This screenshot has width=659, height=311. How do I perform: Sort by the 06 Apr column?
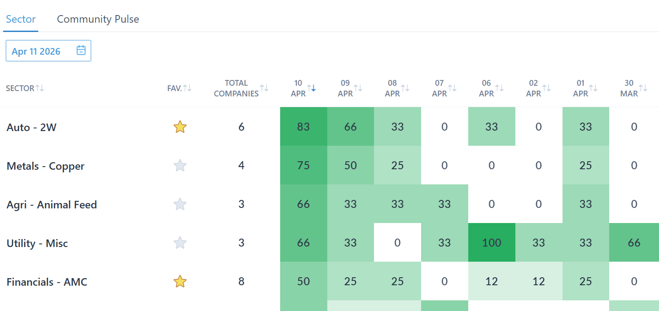[499, 88]
